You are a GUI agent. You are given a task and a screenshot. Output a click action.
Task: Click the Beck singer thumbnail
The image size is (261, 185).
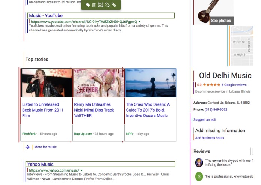[47, 83]
